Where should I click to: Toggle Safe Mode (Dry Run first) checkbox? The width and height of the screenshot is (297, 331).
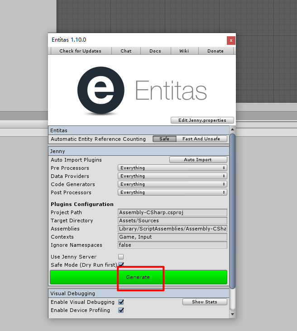coord(121,264)
